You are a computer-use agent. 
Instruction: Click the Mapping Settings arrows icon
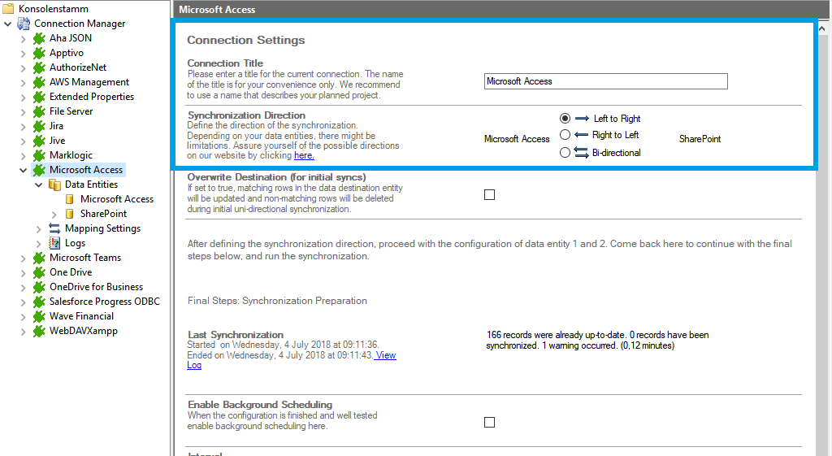point(54,228)
